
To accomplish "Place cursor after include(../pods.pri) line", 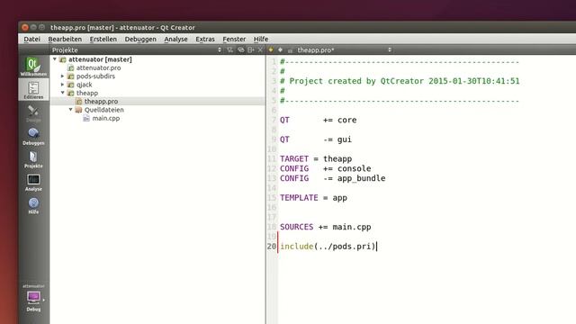I will [376, 246].
